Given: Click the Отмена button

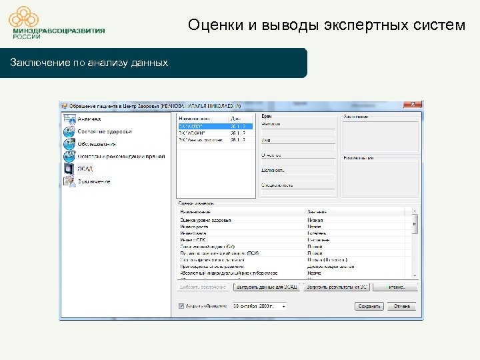Looking at the screenshot, I should click(401, 306).
